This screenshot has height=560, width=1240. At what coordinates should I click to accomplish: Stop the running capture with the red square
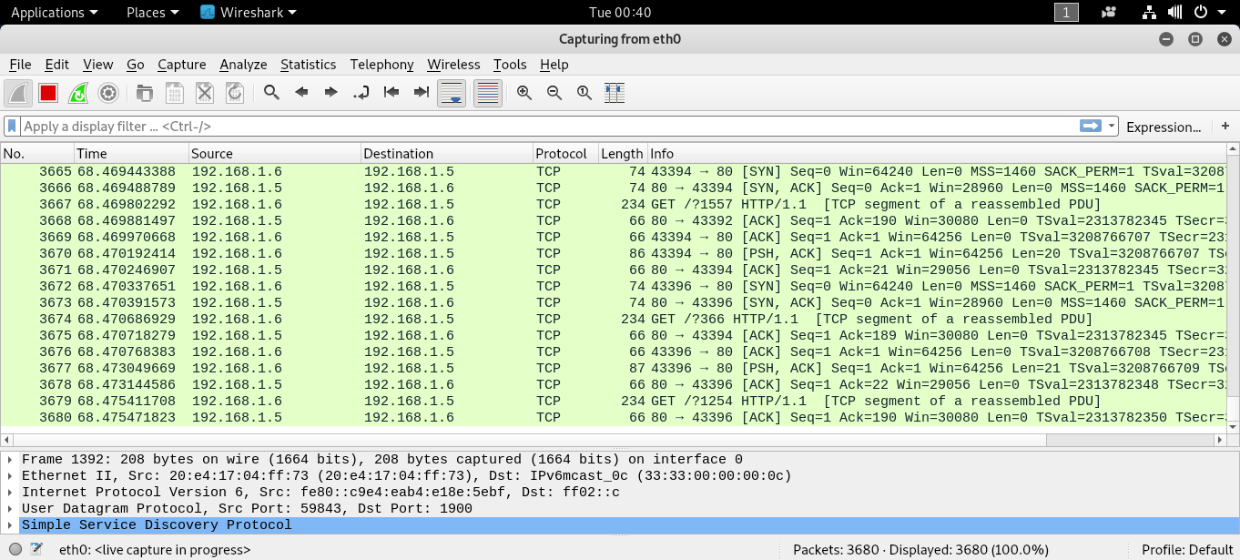[48, 93]
